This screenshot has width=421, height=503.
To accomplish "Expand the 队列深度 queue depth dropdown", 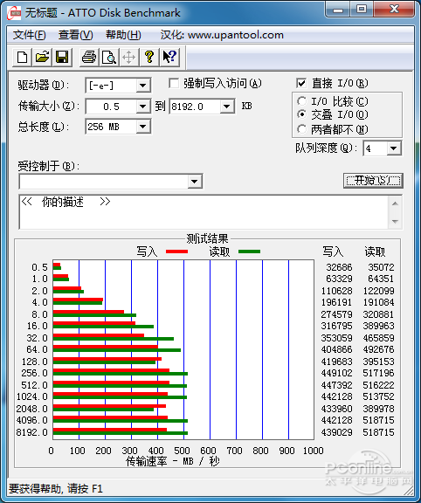I will pos(393,148).
